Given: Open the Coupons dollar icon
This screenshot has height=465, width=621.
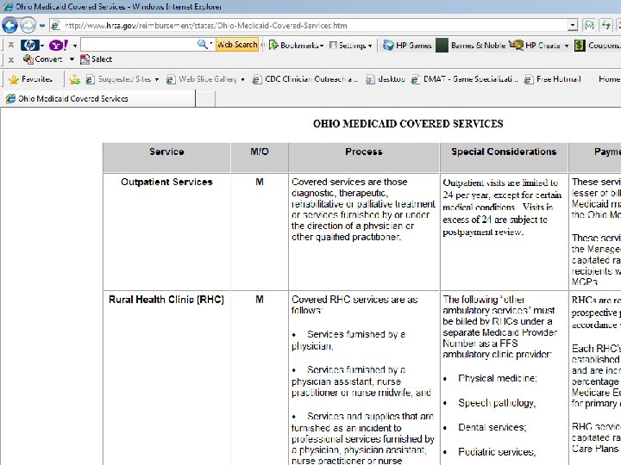Looking at the screenshot, I should (x=580, y=45).
